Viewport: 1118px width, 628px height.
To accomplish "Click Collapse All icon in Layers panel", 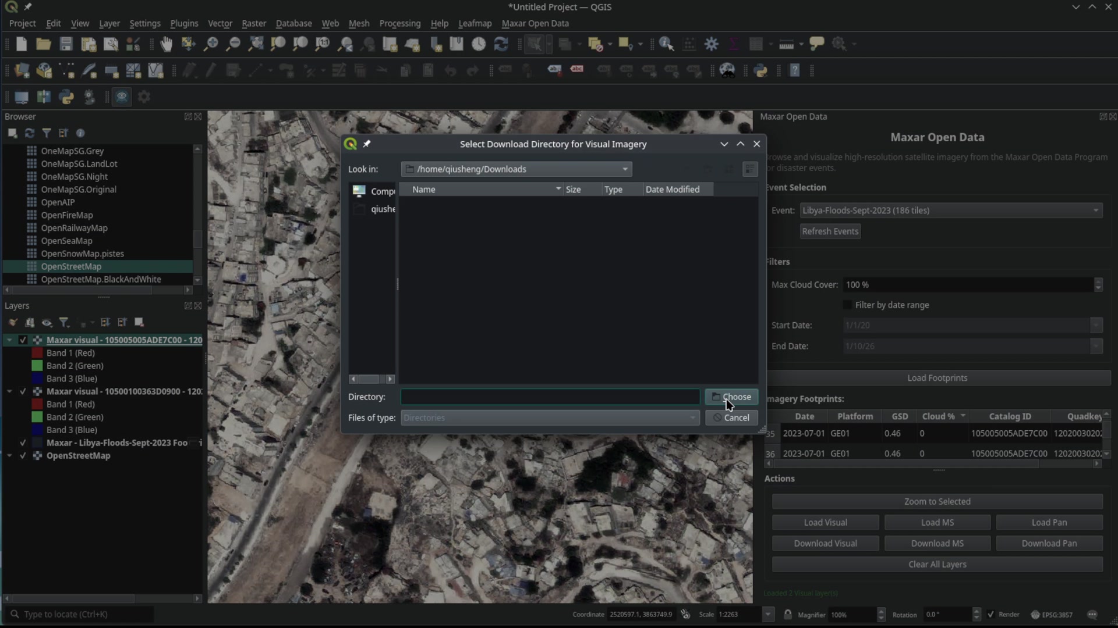I will 122,322.
